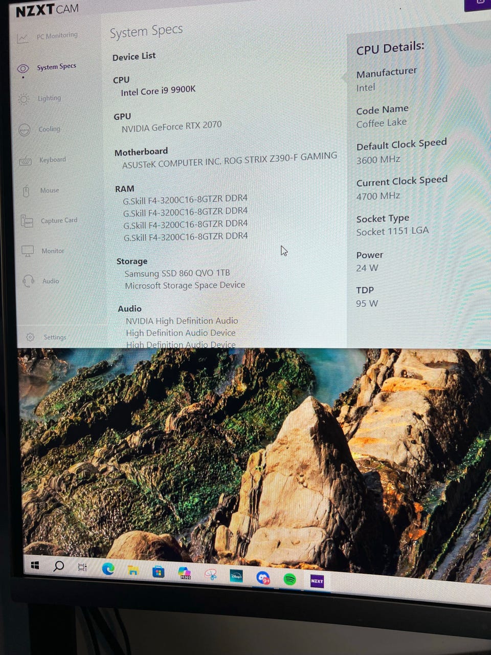491x655 pixels.
Task: Open Task View on the taskbar
Action: (82, 567)
